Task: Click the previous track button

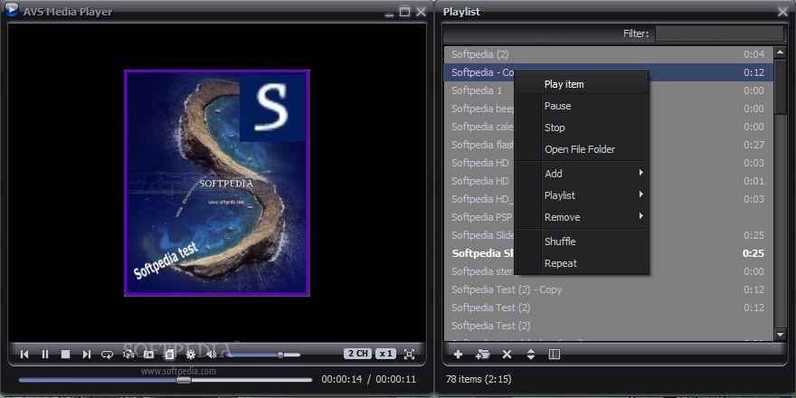Action: 24,355
